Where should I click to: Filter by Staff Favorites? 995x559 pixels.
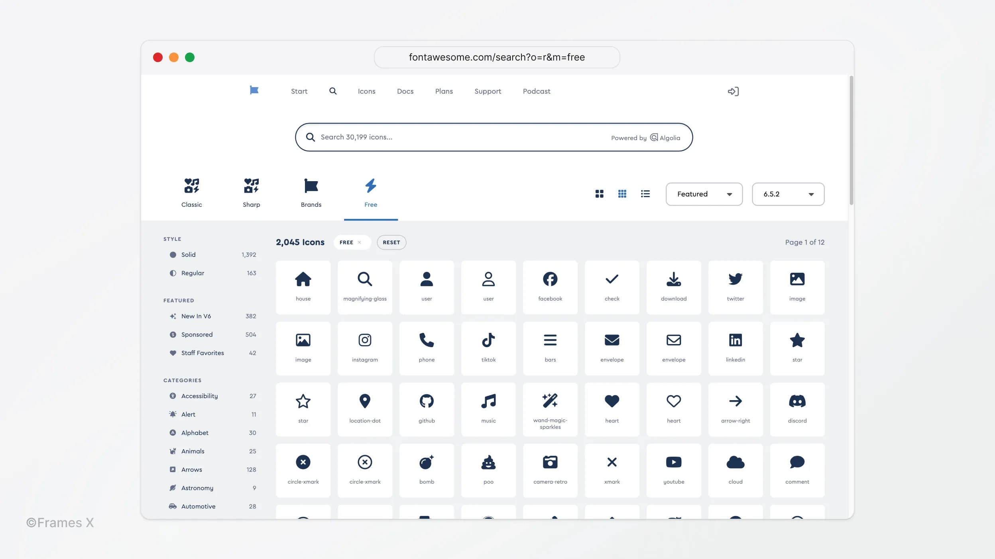tap(212, 353)
